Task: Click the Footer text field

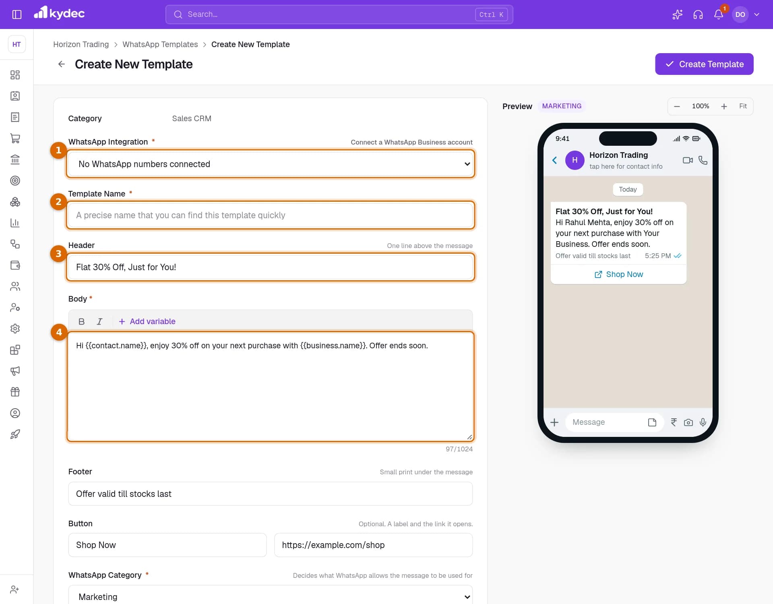Action: click(x=271, y=494)
